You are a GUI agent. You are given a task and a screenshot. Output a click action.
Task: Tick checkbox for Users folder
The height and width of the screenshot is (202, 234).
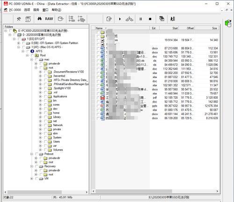pyautogui.click(x=45, y=142)
